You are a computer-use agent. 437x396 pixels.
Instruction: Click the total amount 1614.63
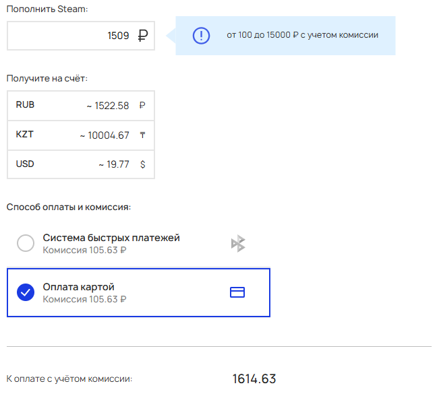pos(254,379)
